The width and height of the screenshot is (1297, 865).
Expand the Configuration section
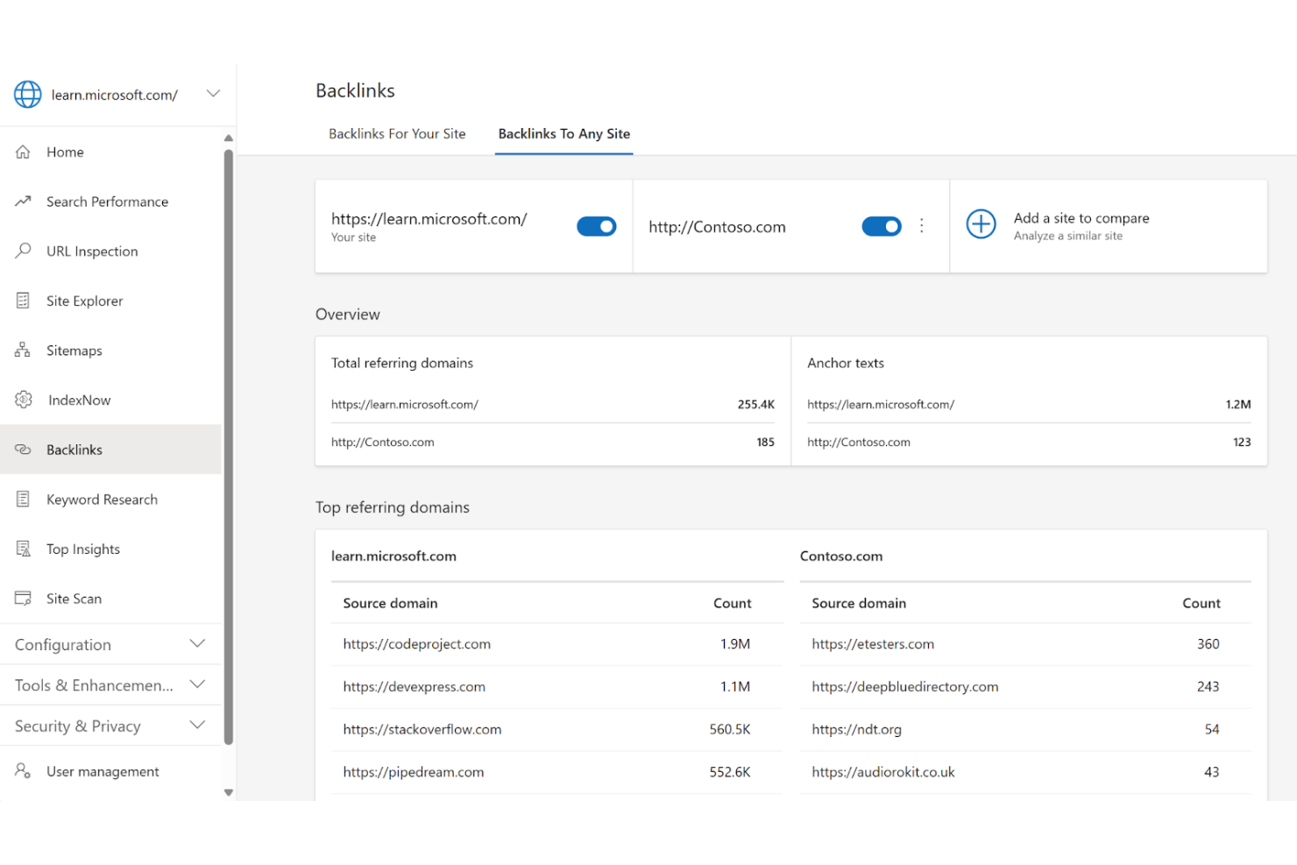pyautogui.click(x=197, y=643)
